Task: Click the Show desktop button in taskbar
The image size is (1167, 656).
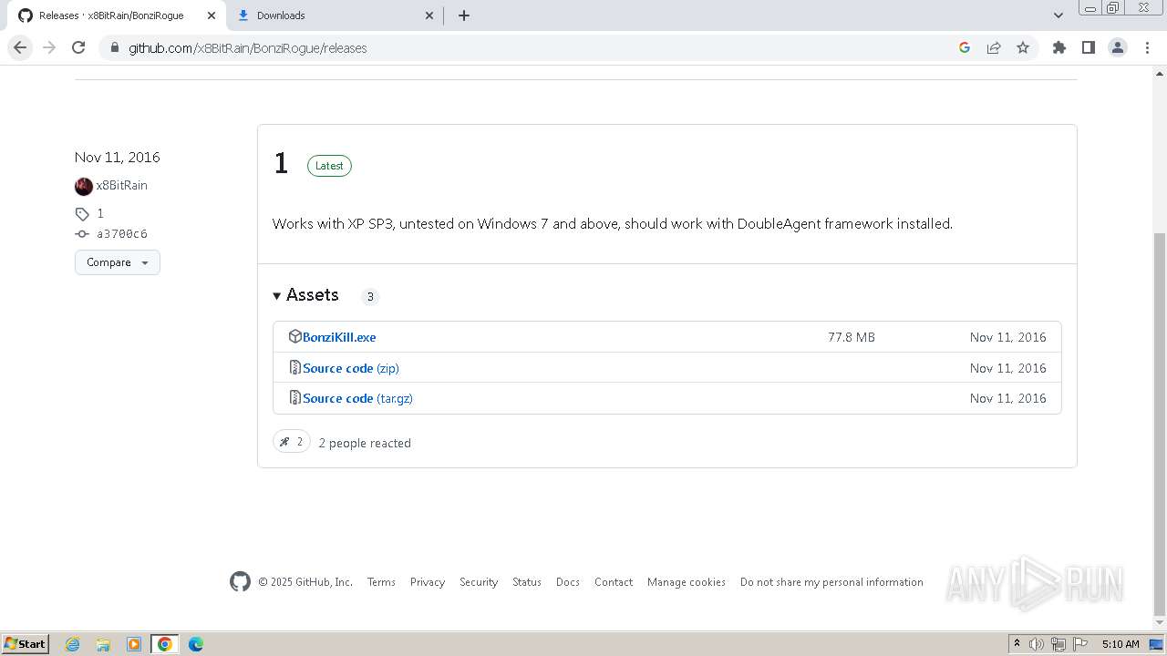Action: pos(1157,644)
